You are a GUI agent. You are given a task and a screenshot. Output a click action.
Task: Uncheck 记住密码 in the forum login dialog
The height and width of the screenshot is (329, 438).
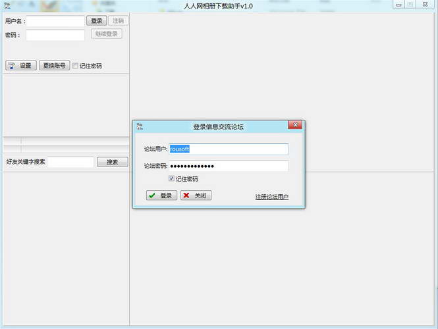[171, 178]
